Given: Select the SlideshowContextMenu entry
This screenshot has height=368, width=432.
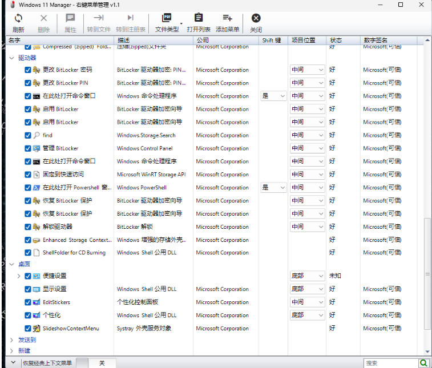Looking at the screenshot, I should [71, 329].
